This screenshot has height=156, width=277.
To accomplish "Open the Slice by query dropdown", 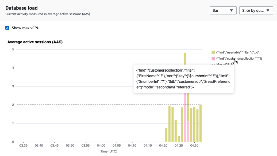I will click(256, 10).
